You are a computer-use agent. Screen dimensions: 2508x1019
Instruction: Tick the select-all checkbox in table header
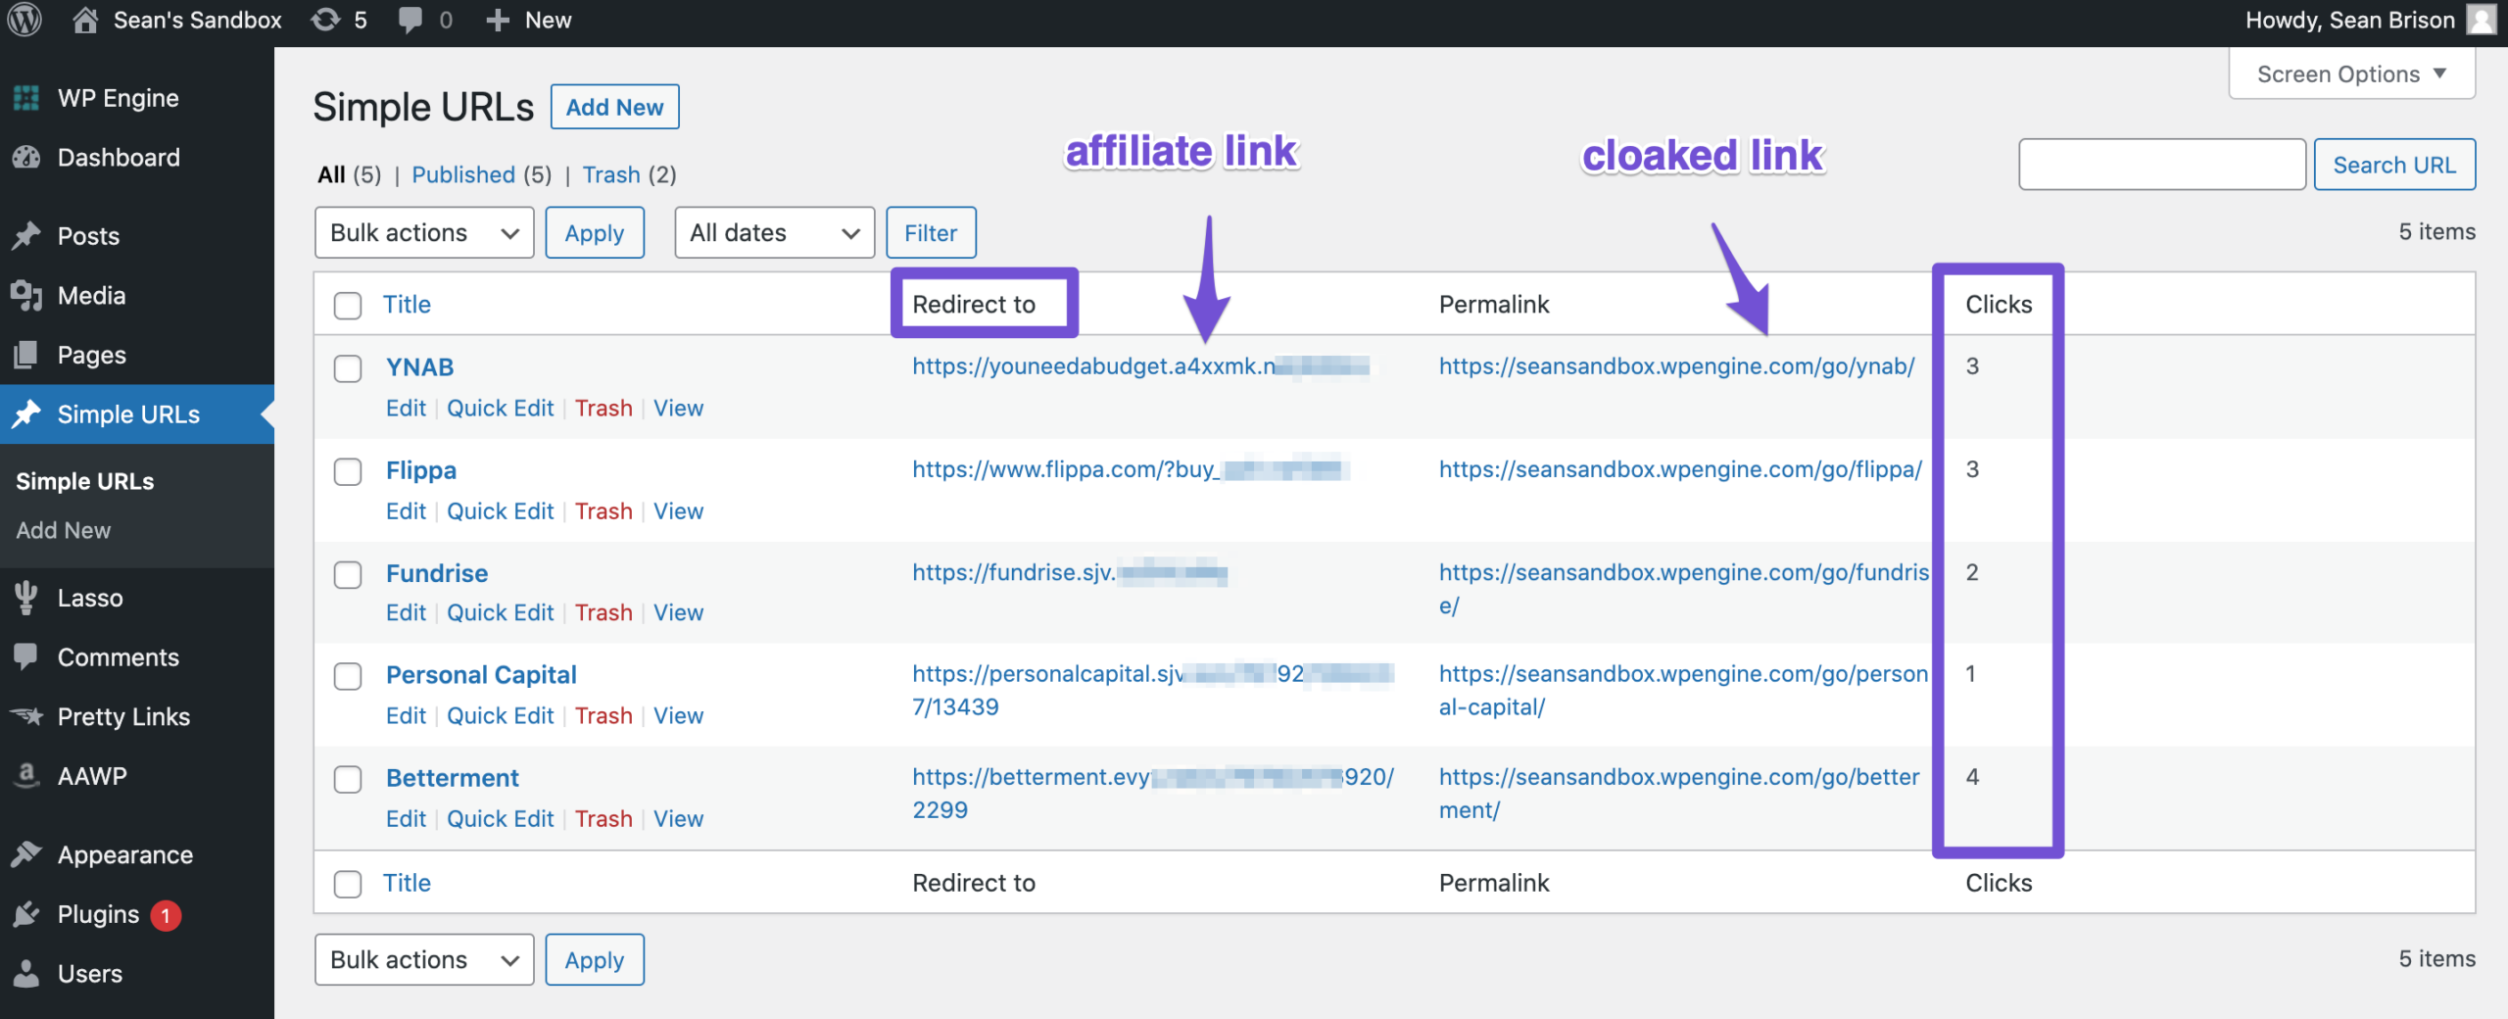click(x=348, y=305)
